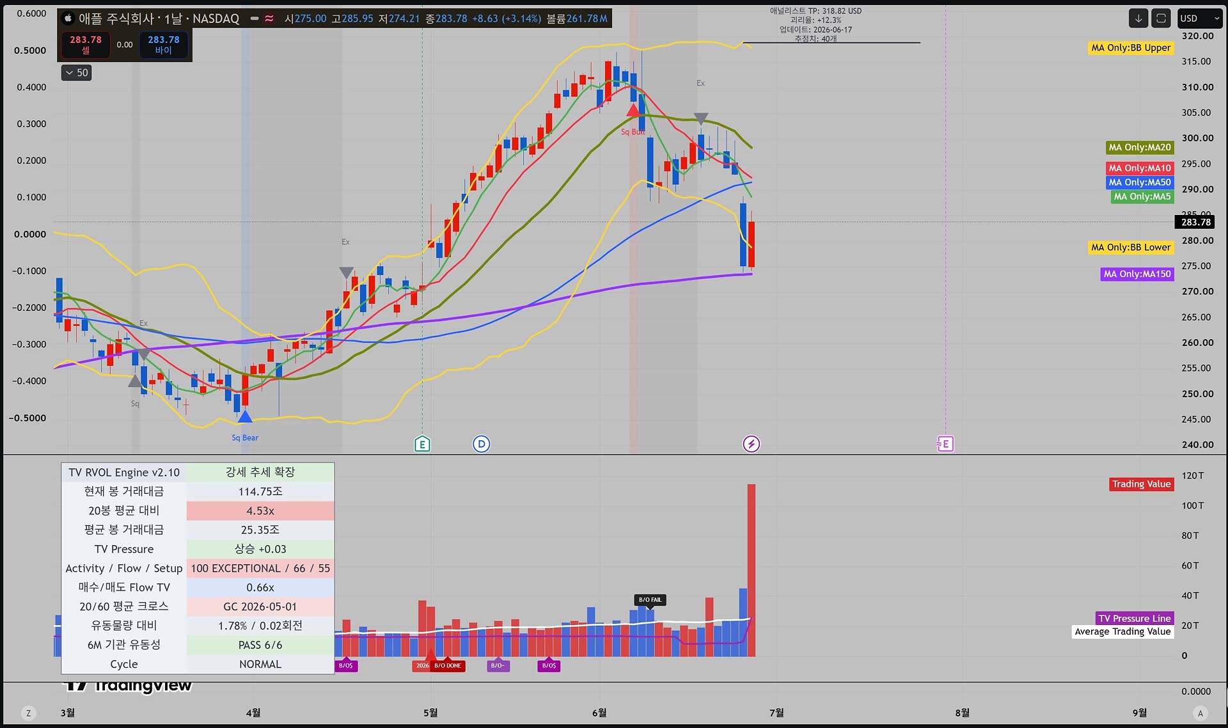Click the Average Trading Value label
1228x728 pixels.
tap(1122, 632)
